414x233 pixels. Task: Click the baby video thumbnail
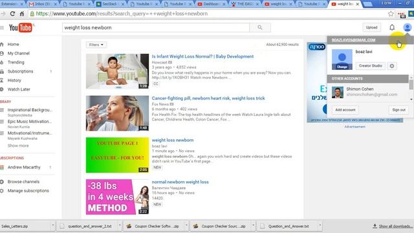(117, 71)
